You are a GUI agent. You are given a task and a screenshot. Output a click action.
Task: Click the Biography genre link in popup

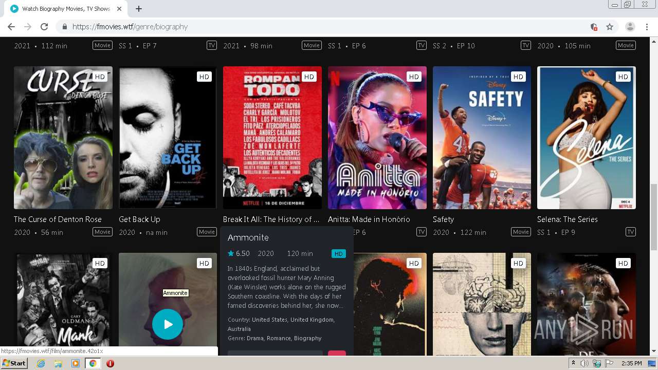pyautogui.click(x=307, y=338)
